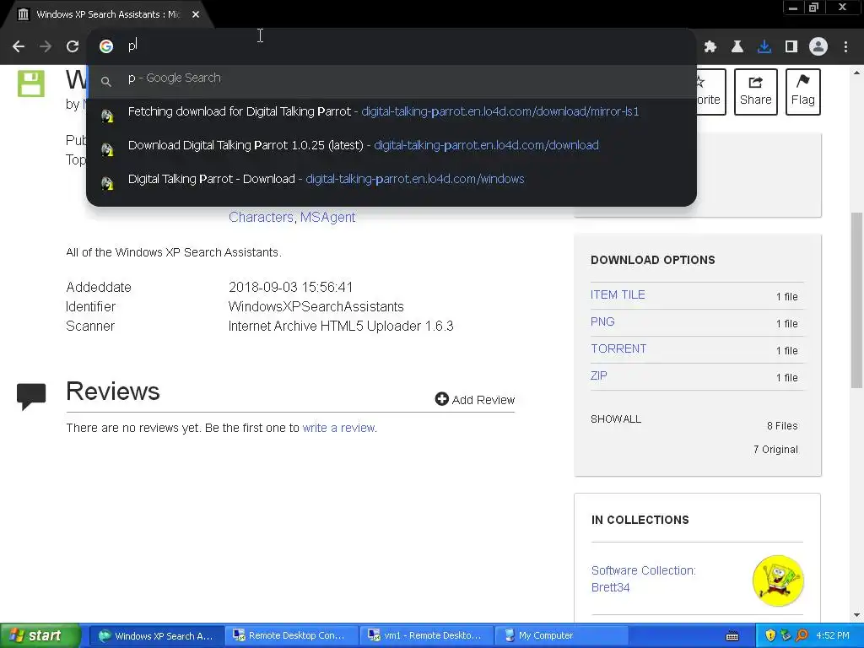Select the Windows XP Search Assistants browser tab
This screenshot has width=864, height=648.
pos(108,14)
